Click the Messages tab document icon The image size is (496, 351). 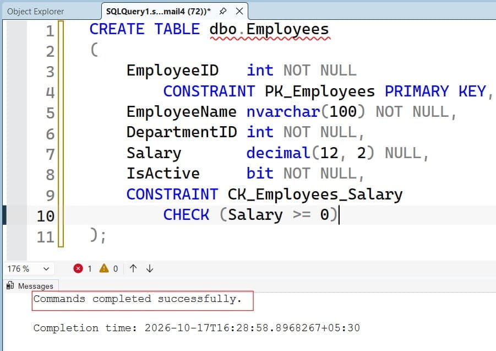coord(10,285)
